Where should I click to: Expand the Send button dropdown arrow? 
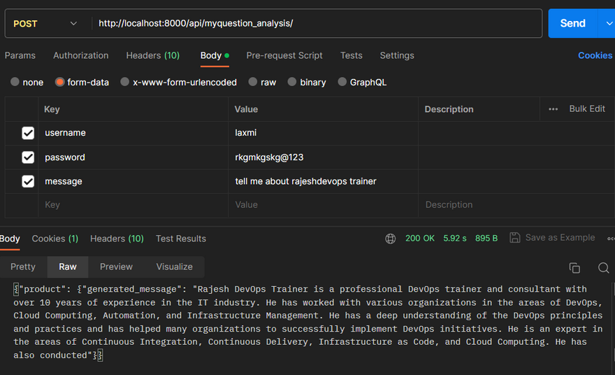606,23
